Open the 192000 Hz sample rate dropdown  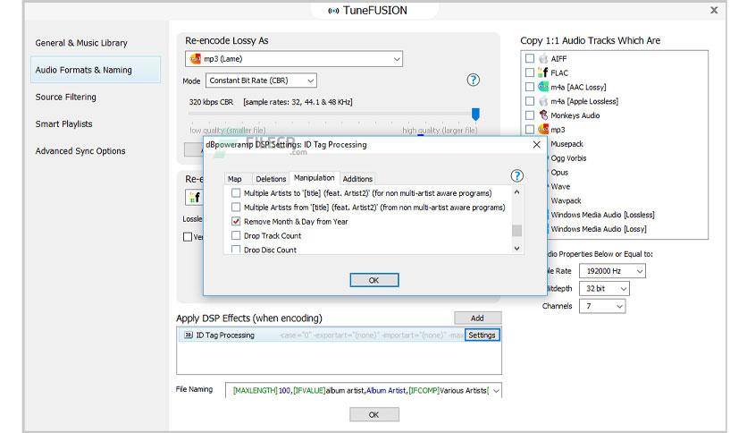tap(612, 271)
